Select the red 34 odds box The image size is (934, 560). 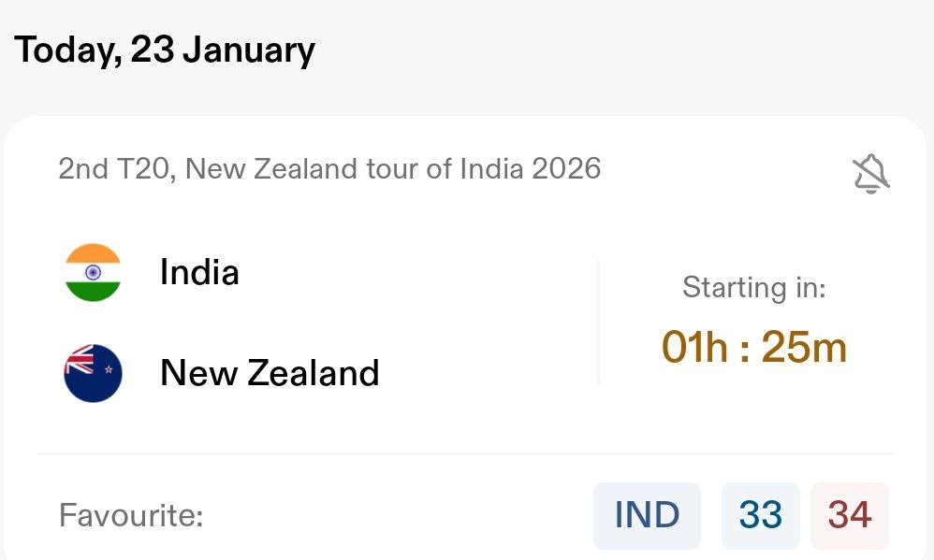[x=849, y=515]
